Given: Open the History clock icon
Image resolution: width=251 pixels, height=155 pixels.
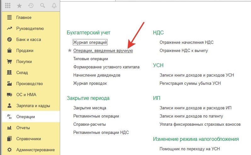Looking at the screenshot, I should 31,6.
